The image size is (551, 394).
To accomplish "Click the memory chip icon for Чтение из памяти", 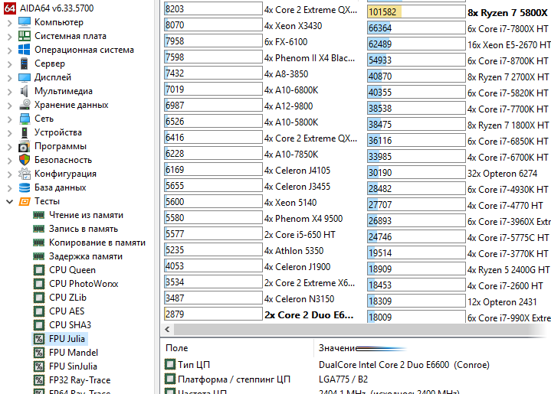I will click(38, 215).
